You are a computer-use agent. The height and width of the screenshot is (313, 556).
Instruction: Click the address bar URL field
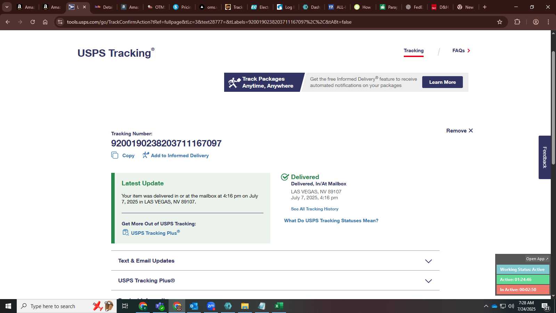209,22
